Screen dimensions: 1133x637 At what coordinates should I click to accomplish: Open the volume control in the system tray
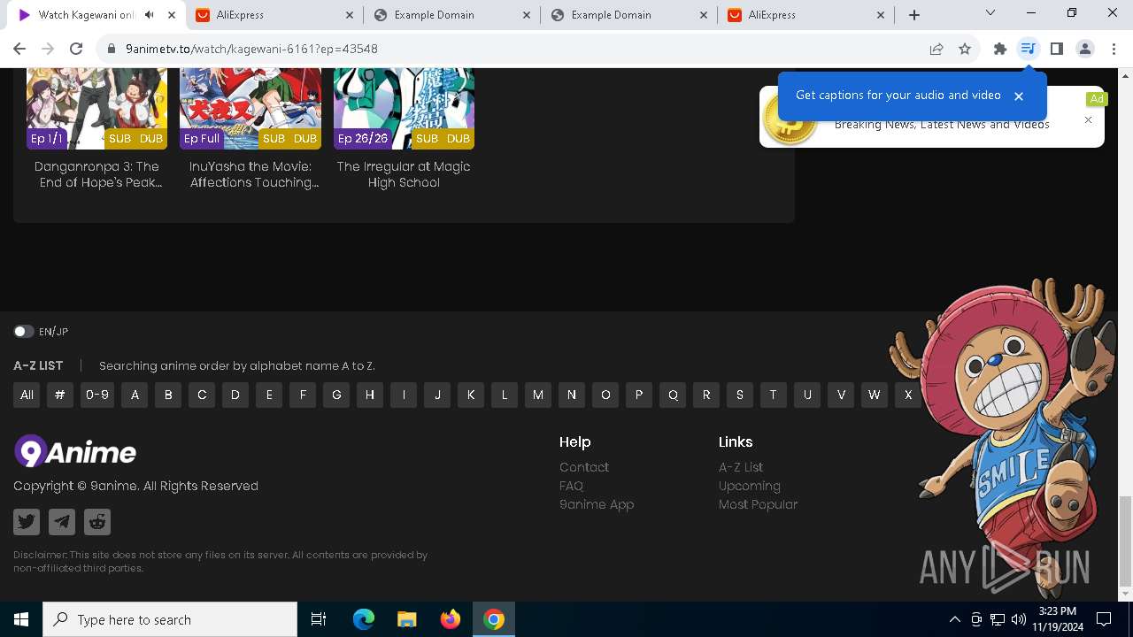1019,619
